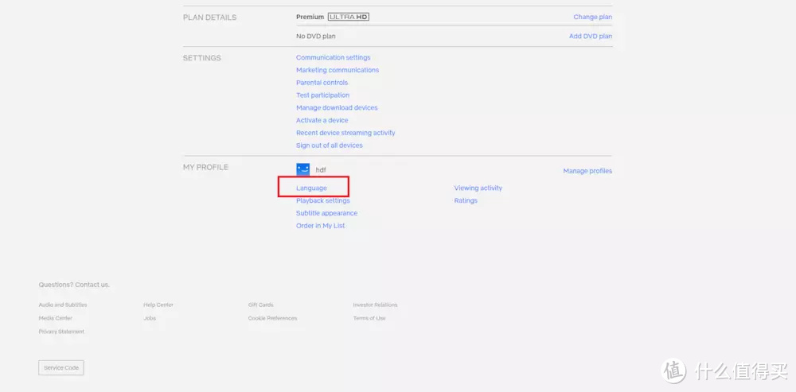Open Marketing communications link
796x392 pixels.
click(x=338, y=70)
